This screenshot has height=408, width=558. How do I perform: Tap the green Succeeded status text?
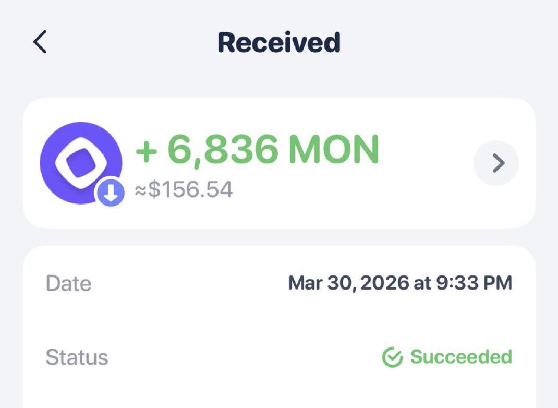461,357
